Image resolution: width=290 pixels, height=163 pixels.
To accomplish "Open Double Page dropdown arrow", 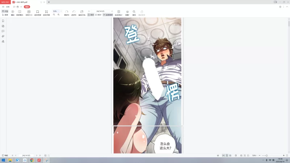I will coord(102,15).
